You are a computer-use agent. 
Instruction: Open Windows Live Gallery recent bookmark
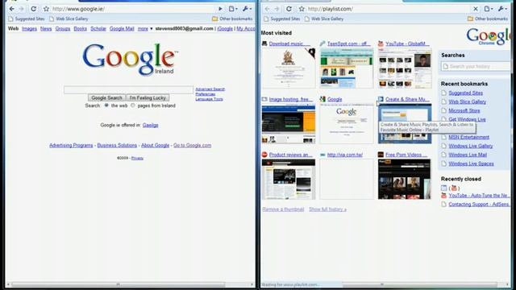coord(471,146)
